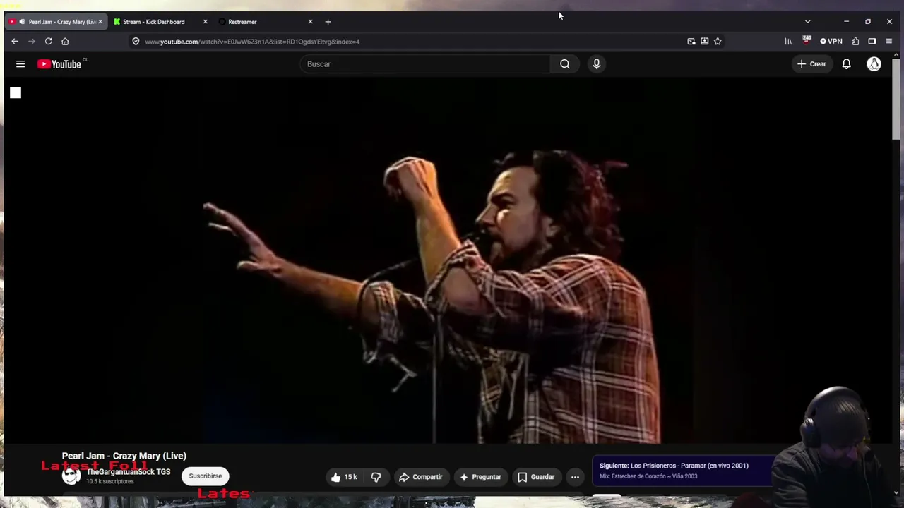
Task: Toggle the browser sidebar panel
Action: (x=872, y=42)
